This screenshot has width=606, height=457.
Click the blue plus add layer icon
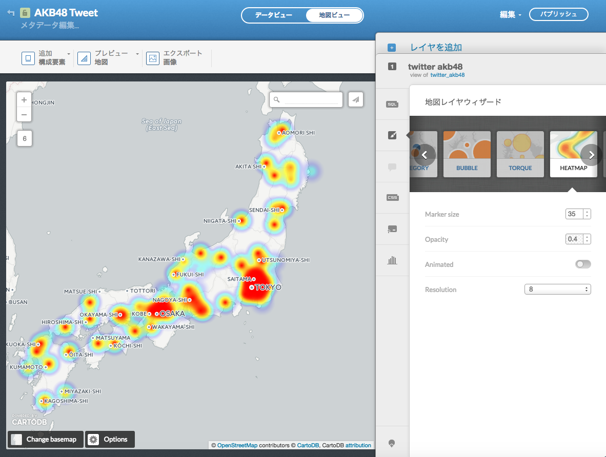392,48
